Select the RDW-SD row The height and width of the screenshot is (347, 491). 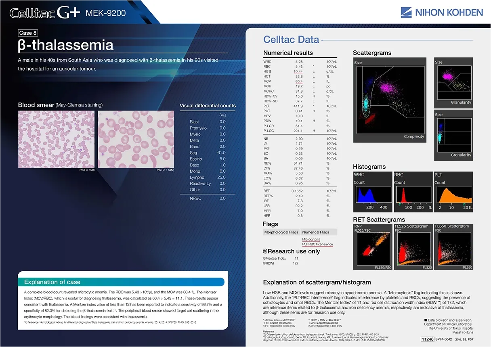click(x=300, y=101)
